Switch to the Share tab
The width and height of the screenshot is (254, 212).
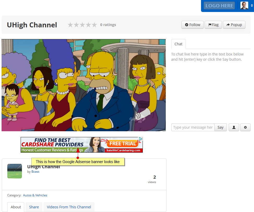pos(34,207)
